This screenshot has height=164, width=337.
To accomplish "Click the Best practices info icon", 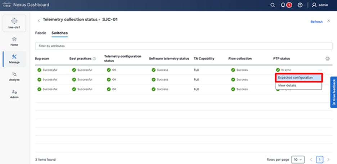I will (94, 59).
